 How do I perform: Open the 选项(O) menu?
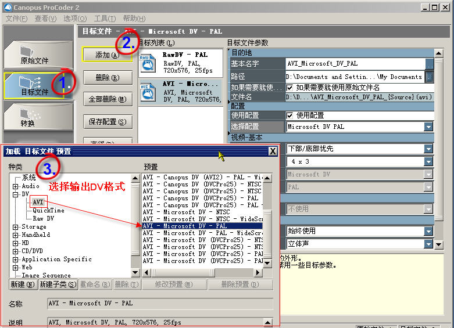tap(75, 19)
